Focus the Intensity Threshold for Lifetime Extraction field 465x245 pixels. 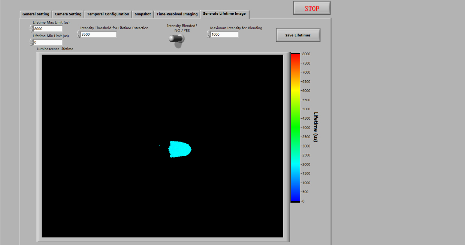99,35
